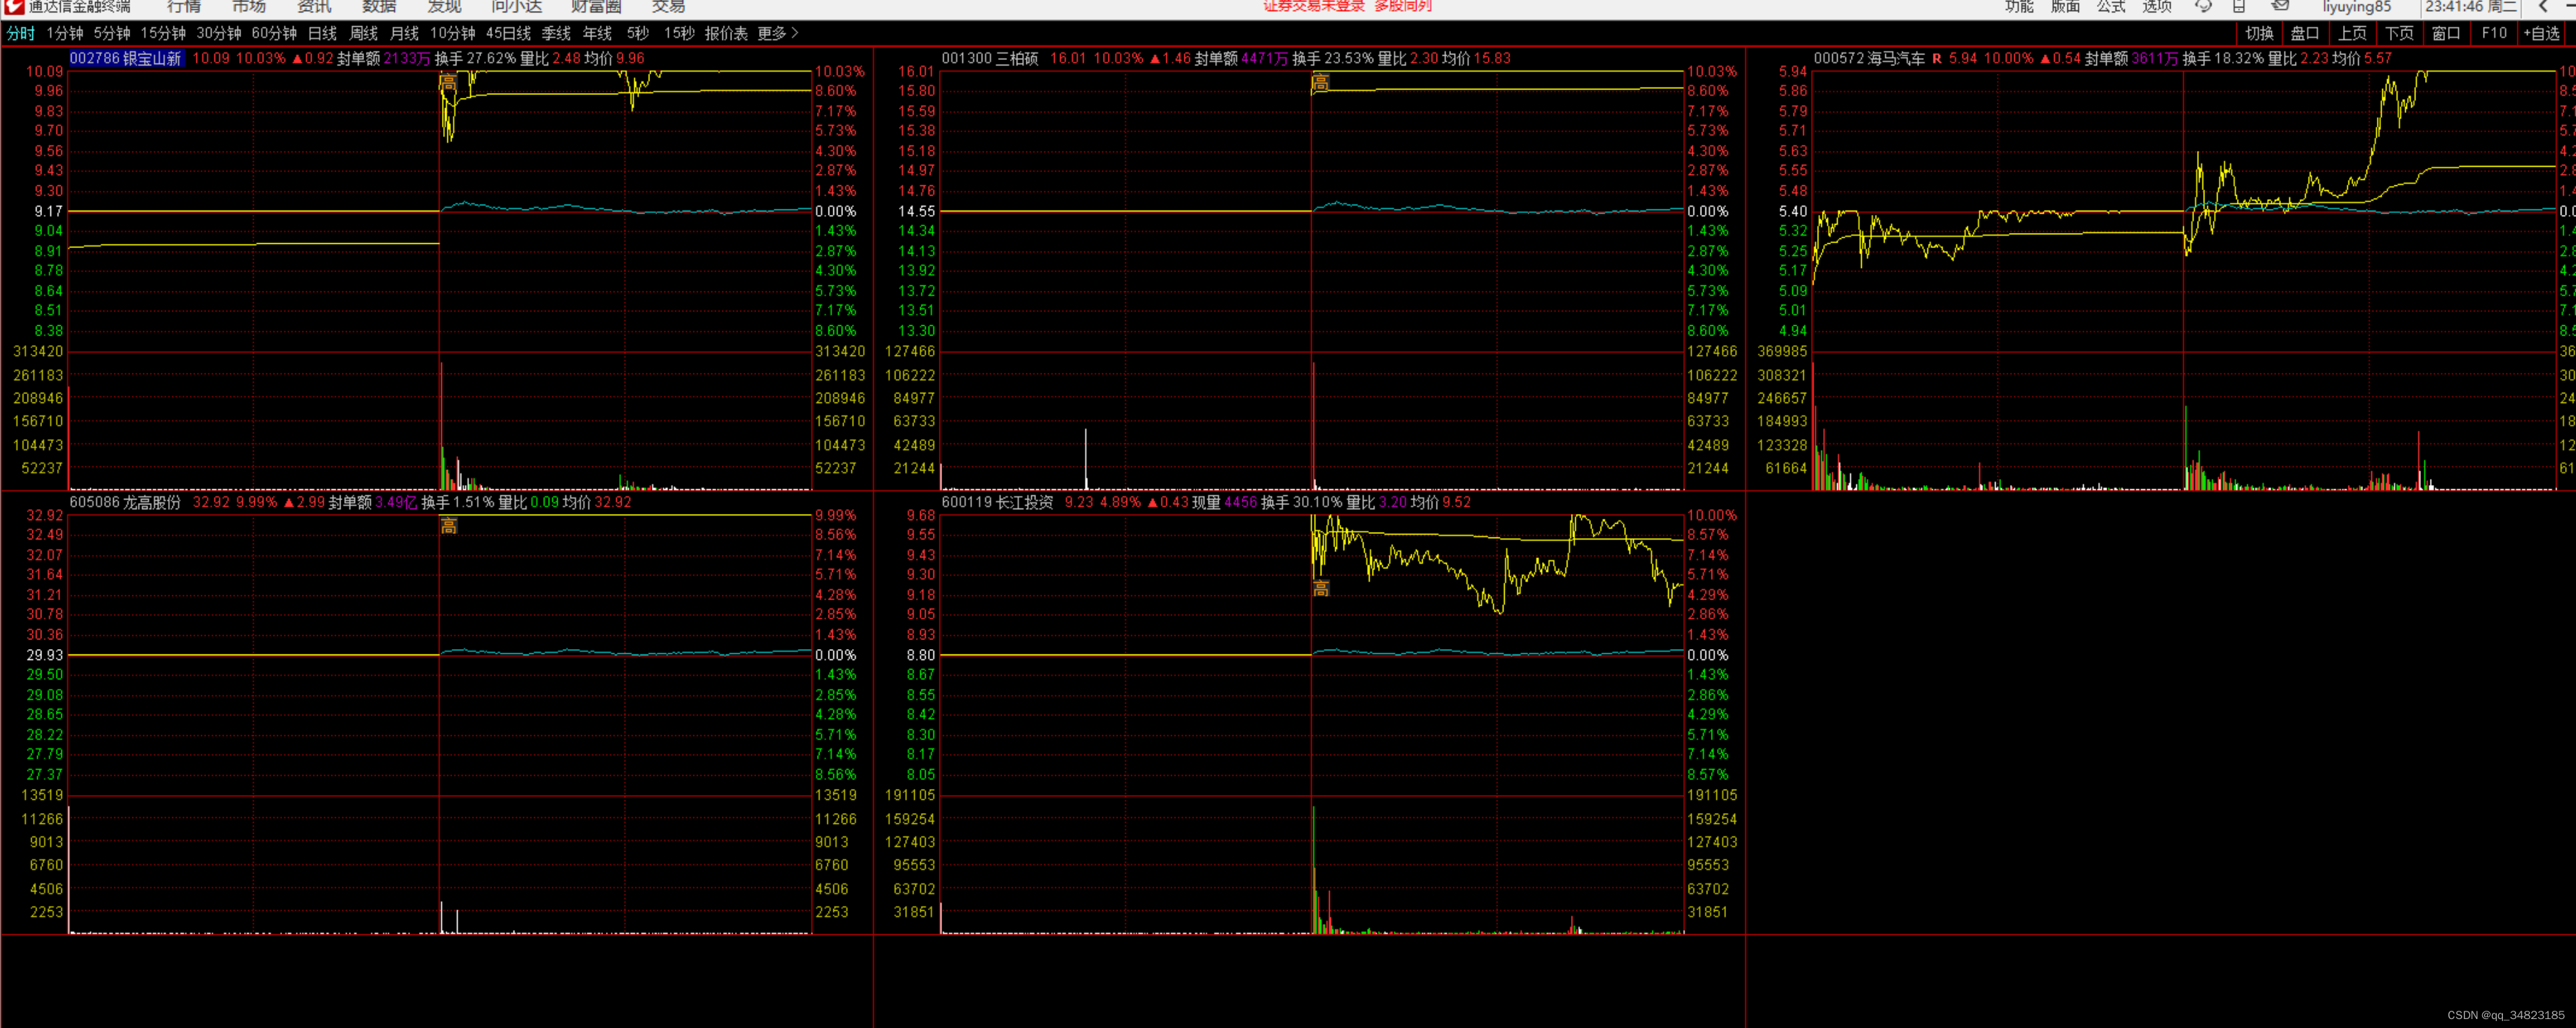
Task: Click the mobile phone icon in title bar
Action: click(x=2239, y=6)
